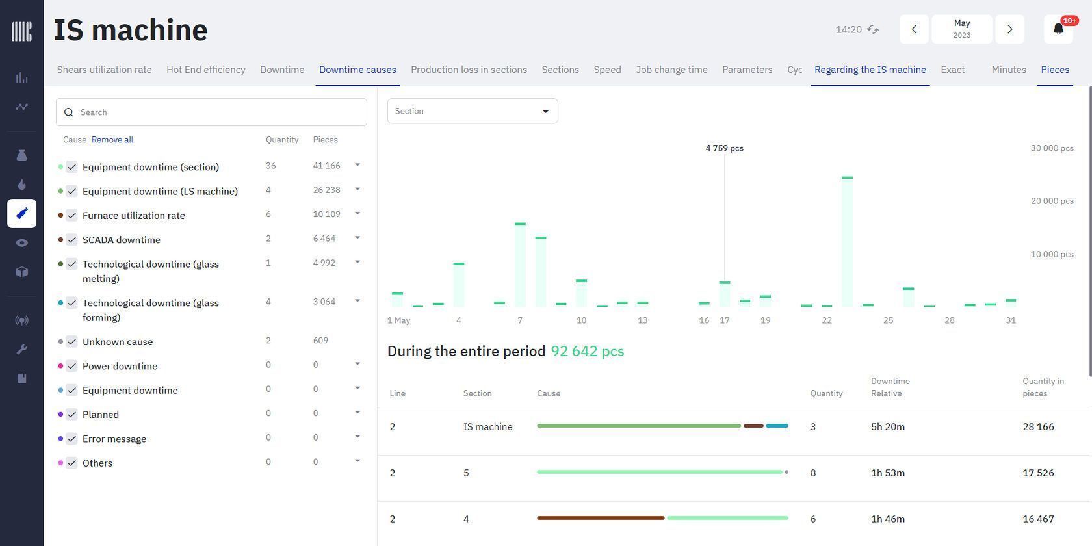
Task: Toggle the SCADA downtime checkbox
Action: (71, 240)
